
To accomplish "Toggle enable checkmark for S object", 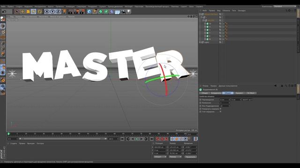I will pos(223,30).
